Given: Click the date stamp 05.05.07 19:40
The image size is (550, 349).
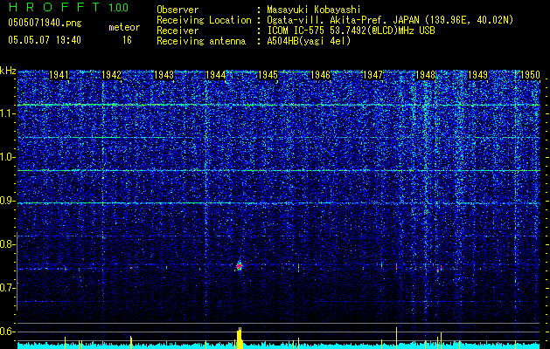Looking at the screenshot, I should point(45,40).
